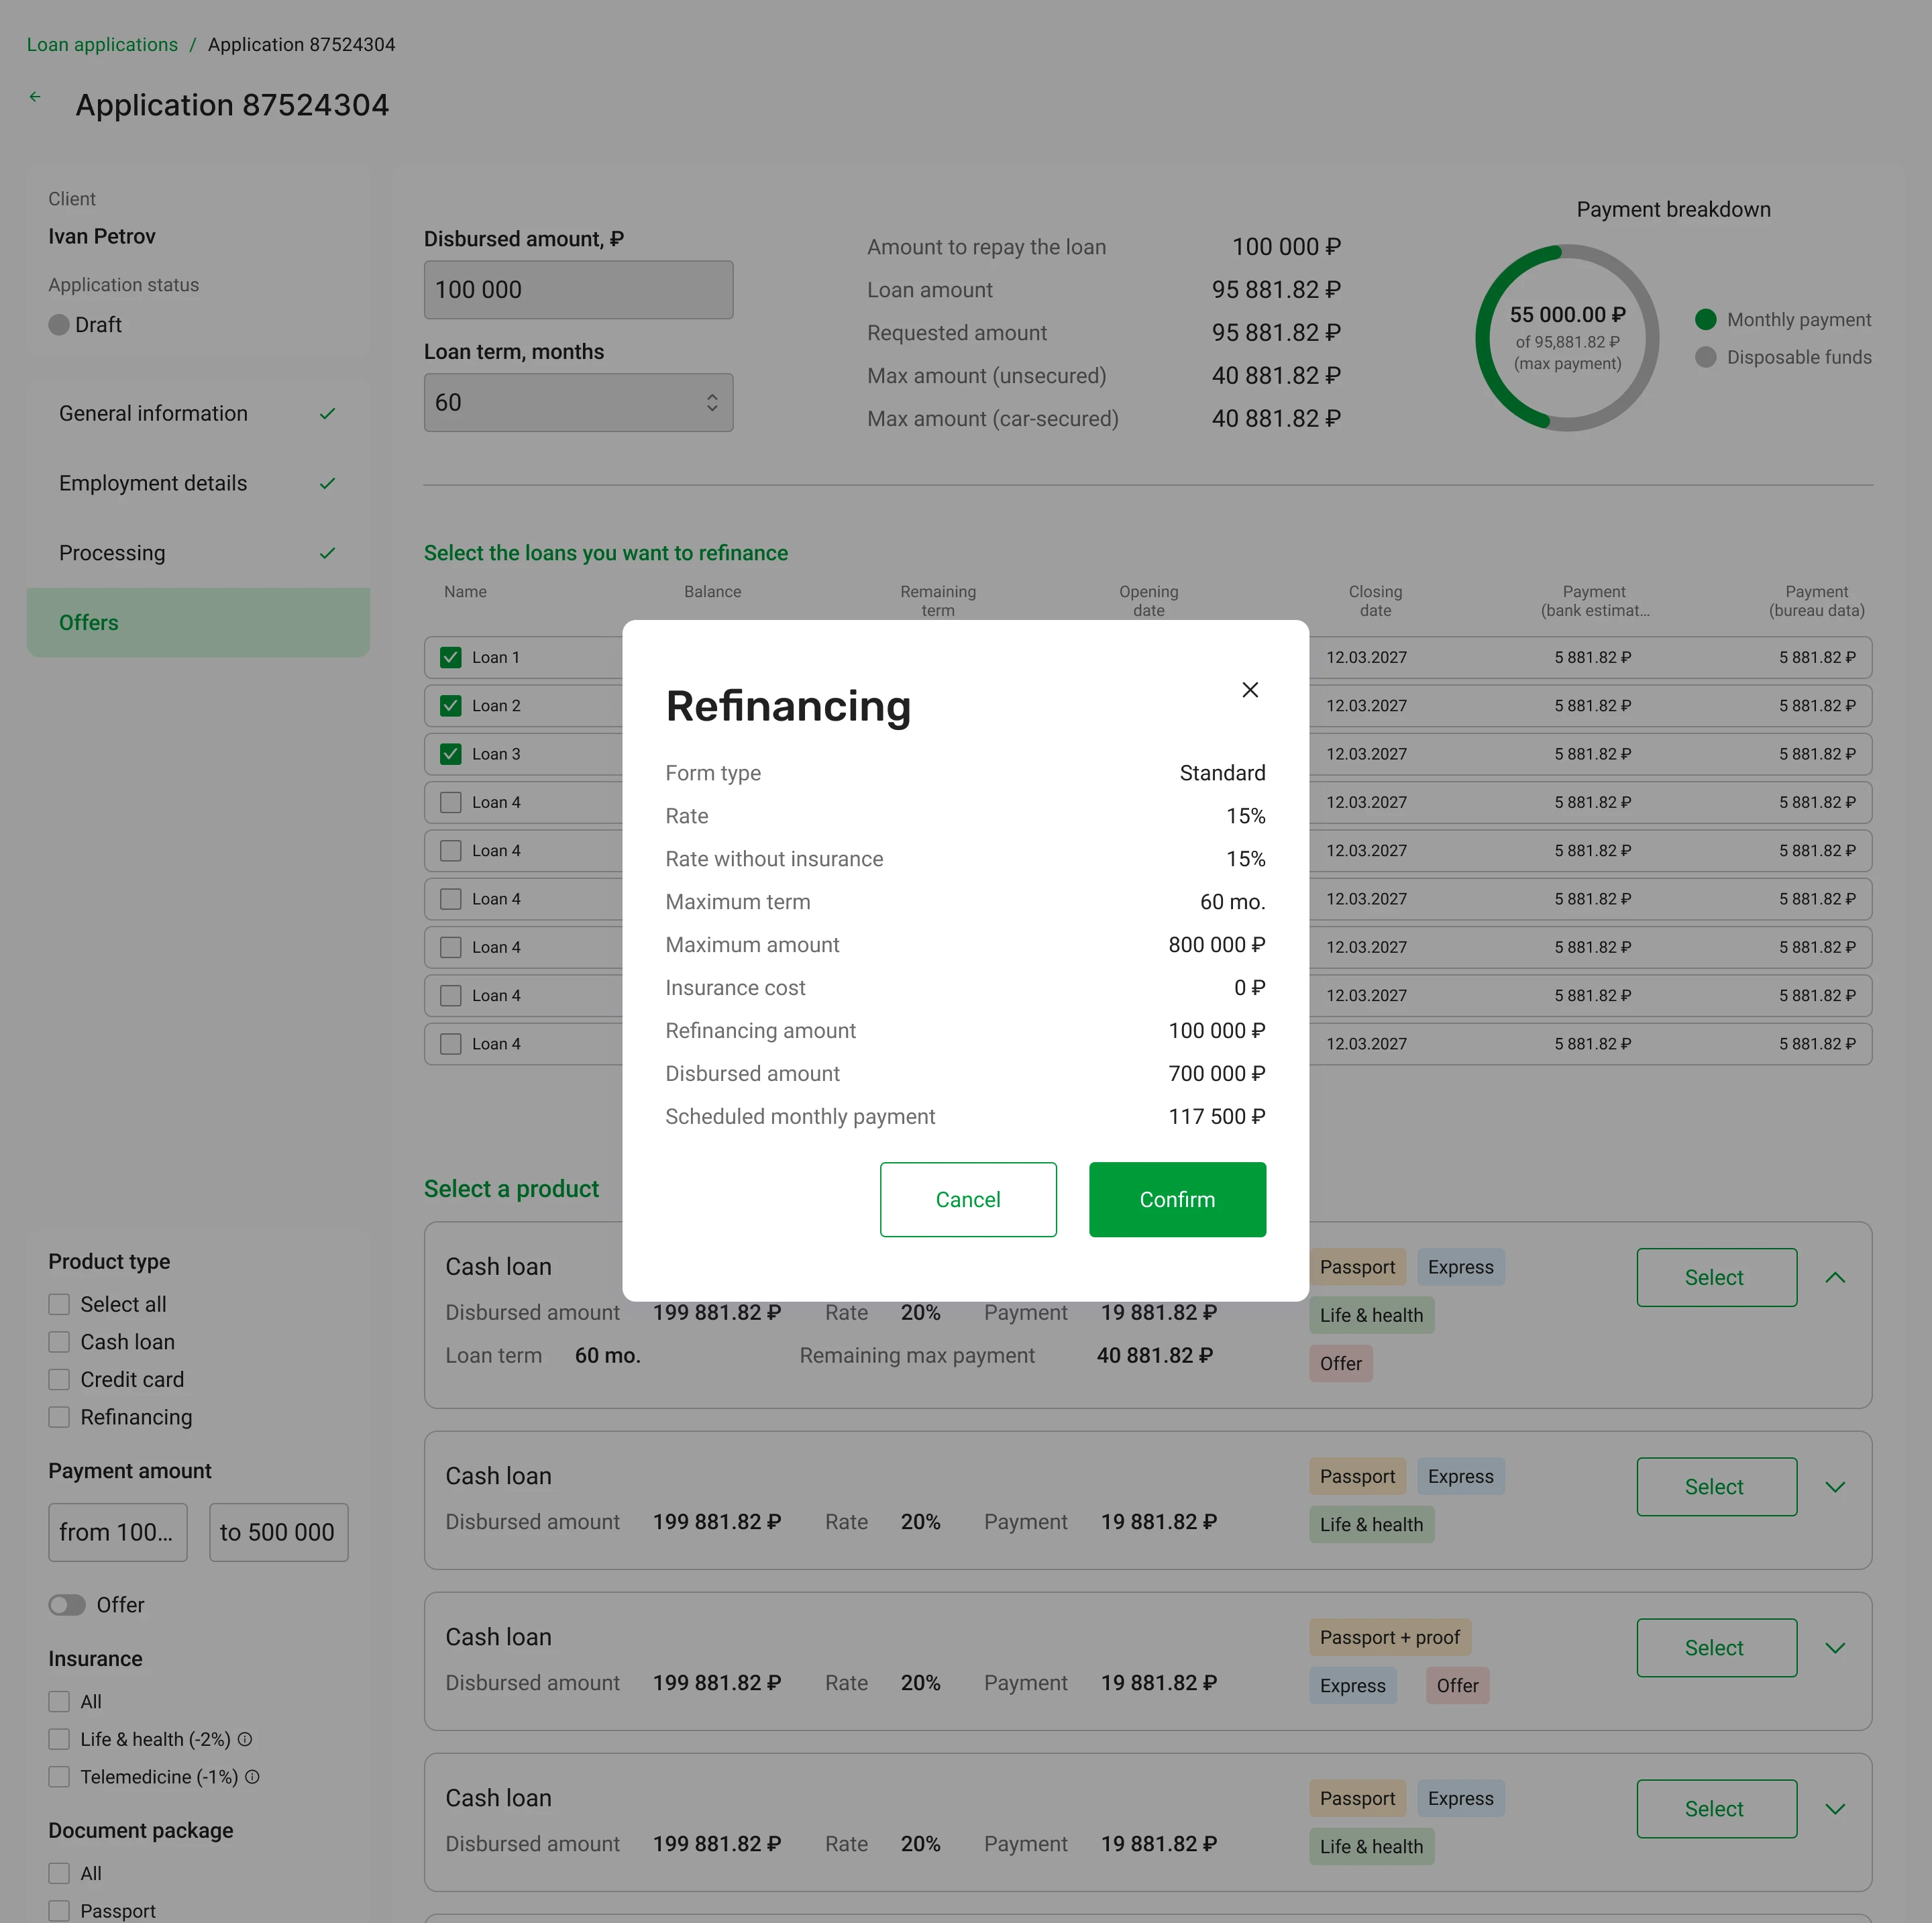The height and width of the screenshot is (1923, 1932).
Task: Check the first Loan 4 checkbox
Action: click(451, 802)
